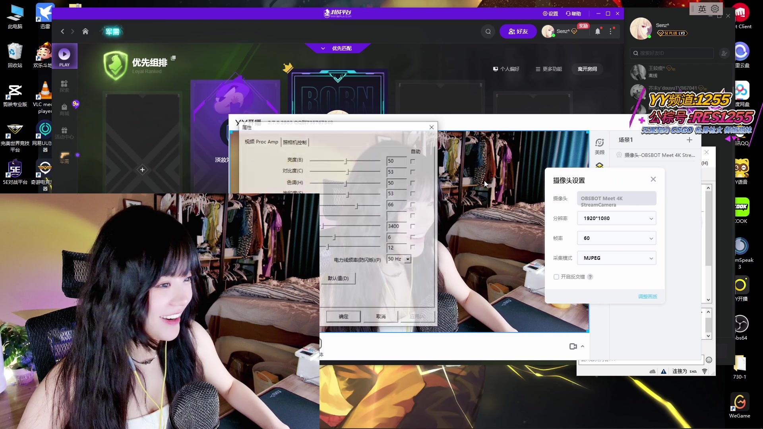Add a new scene with plus icon
Viewport: 763px width, 429px height.
coord(689,140)
